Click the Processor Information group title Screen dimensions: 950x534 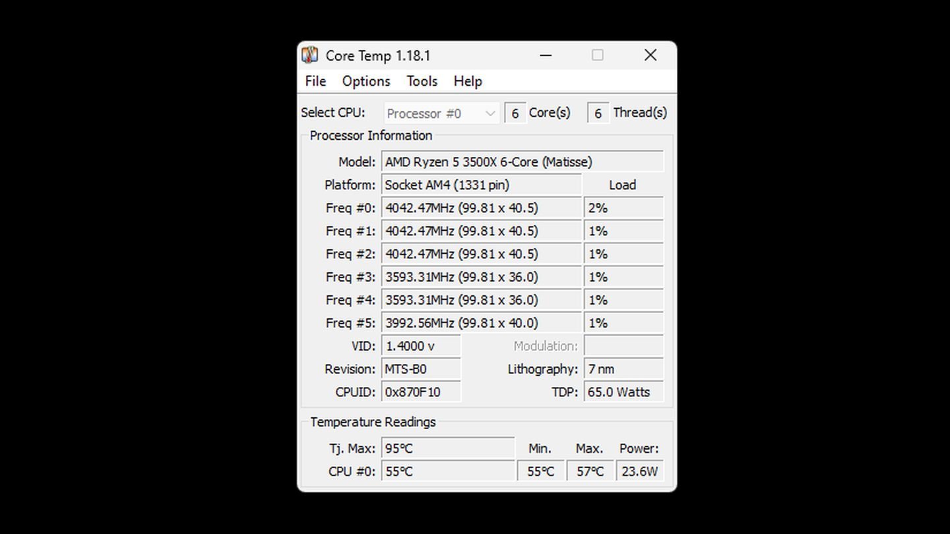(371, 135)
